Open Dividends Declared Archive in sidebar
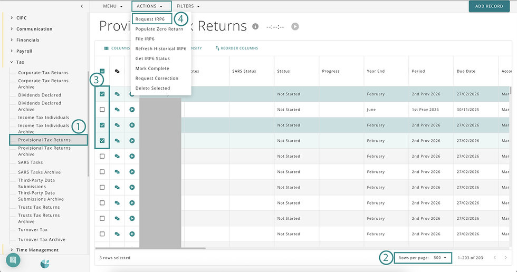Image resolution: width=517 pixels, height=272 pixels. (40, 106)
